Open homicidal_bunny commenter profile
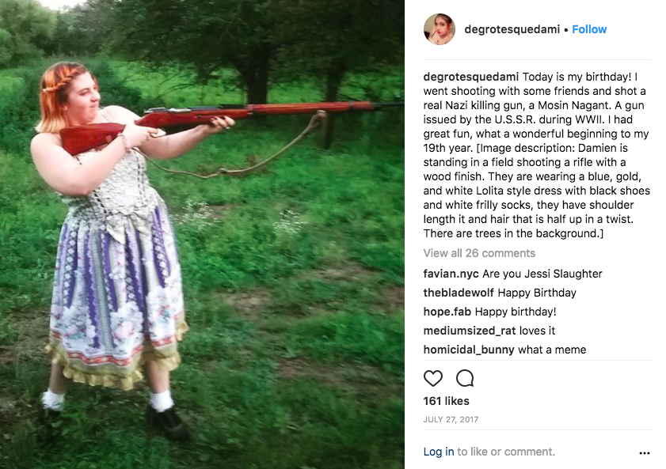This screenshot has width=666, height=469. tap(469, 350)
